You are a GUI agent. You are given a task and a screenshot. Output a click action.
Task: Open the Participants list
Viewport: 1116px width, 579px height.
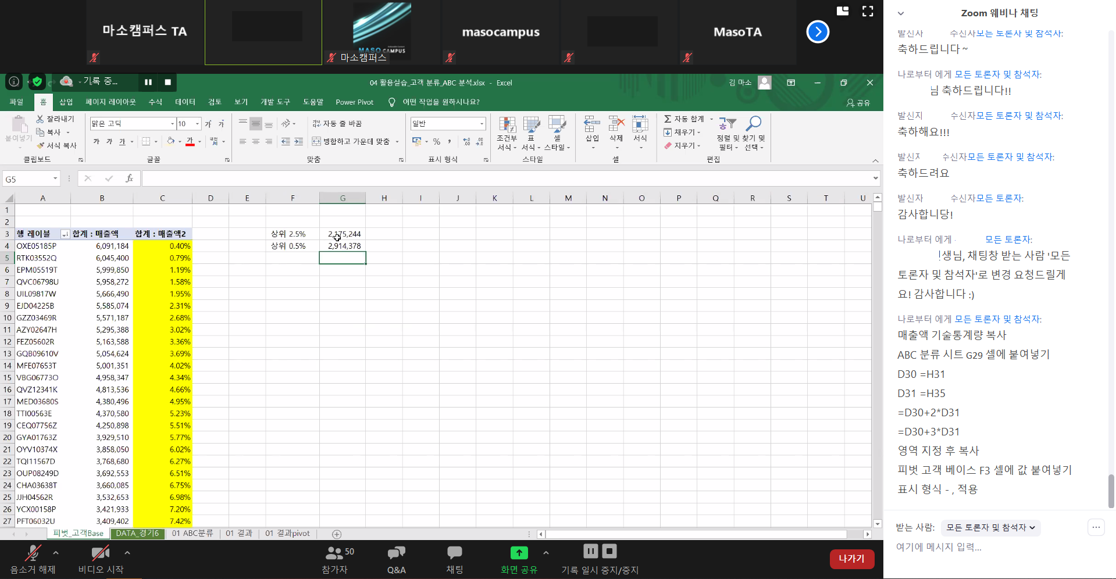334,559
